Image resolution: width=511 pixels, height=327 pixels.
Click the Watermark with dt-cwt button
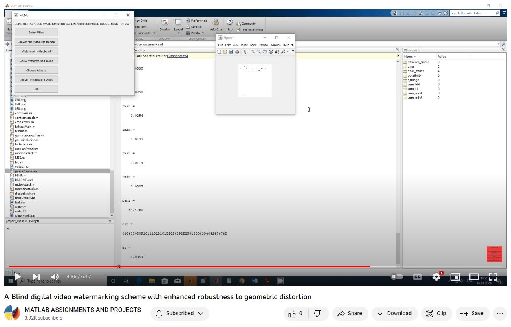coord(36,51)
